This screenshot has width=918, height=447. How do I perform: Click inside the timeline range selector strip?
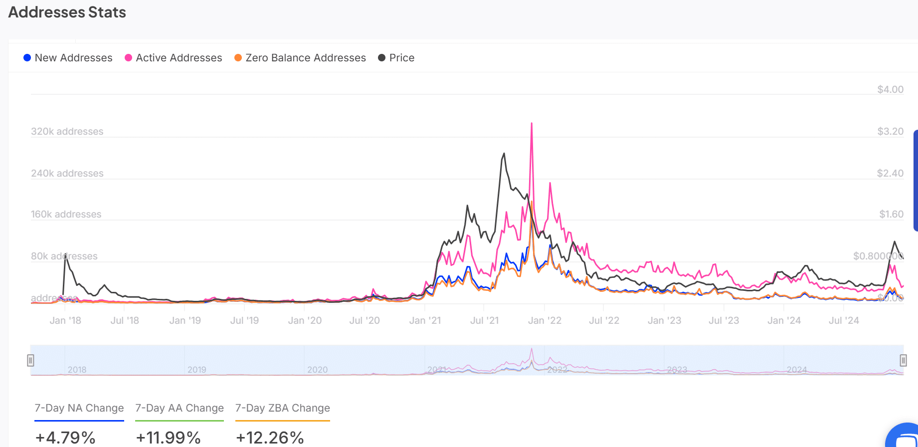click(449, 360)
